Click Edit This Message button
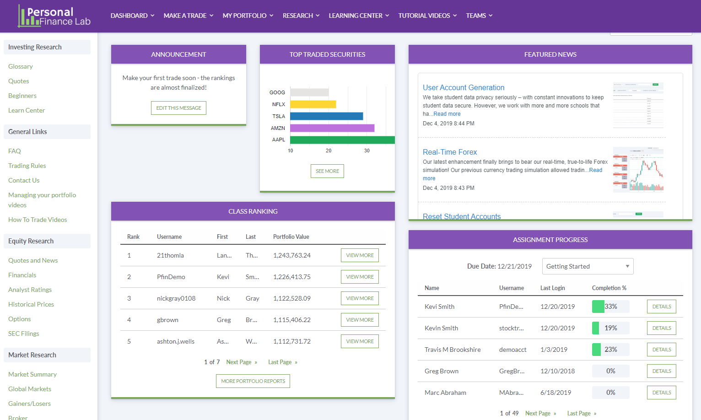This screenshot has height=420, width=701. point(178,108)
